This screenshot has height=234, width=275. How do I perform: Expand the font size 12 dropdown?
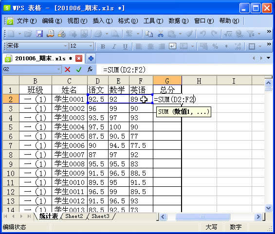tap(91, 46)
